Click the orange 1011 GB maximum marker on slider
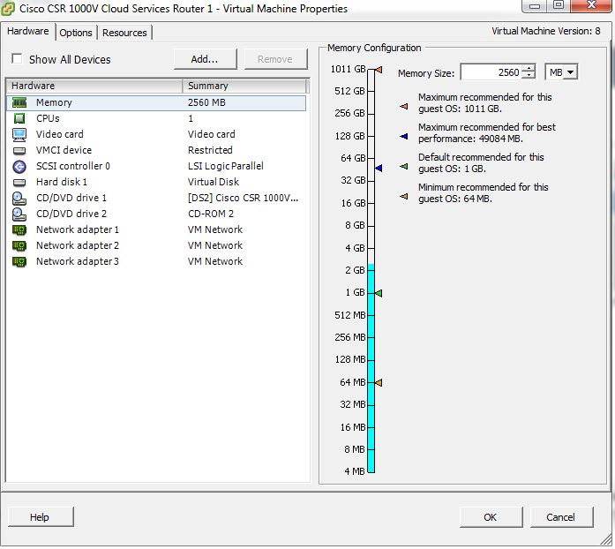Screen dimensions: 615x549 pos(379,70)
